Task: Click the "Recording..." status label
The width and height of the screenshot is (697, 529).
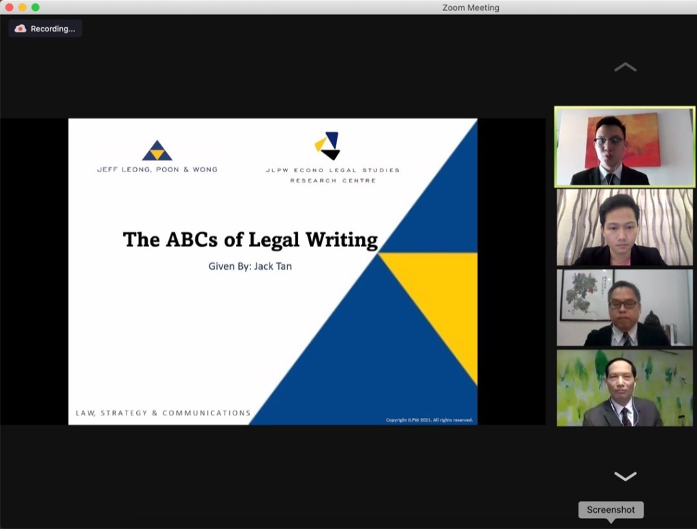Action: tap(52, 29)
